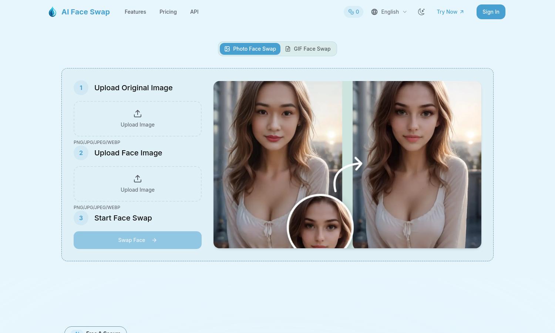Toggle dark mode with the moon icon
This screenshot has width=555, height=333.
pyautogui.click(x=421, y=12)
